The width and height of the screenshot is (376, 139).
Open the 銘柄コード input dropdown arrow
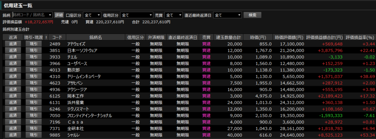coord(50,15)
